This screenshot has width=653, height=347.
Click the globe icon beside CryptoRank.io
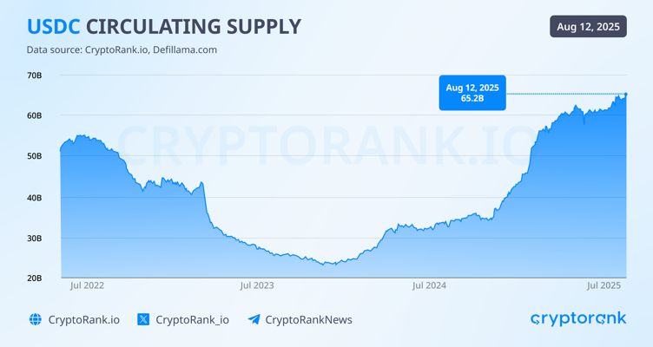(36, 319)
